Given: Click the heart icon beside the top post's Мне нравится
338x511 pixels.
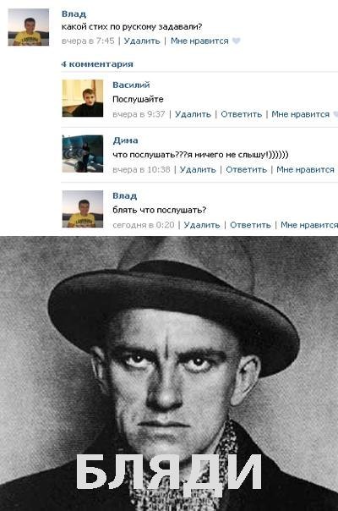Looking at the screenshot, I should 237,41.
